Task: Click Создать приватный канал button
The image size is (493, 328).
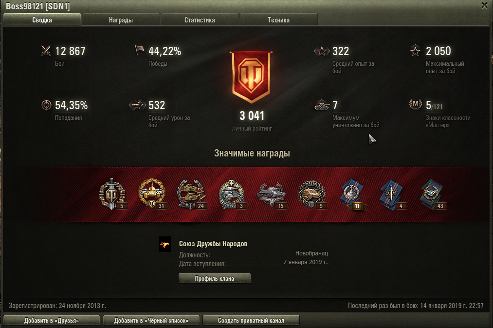Action: [251, 320]
